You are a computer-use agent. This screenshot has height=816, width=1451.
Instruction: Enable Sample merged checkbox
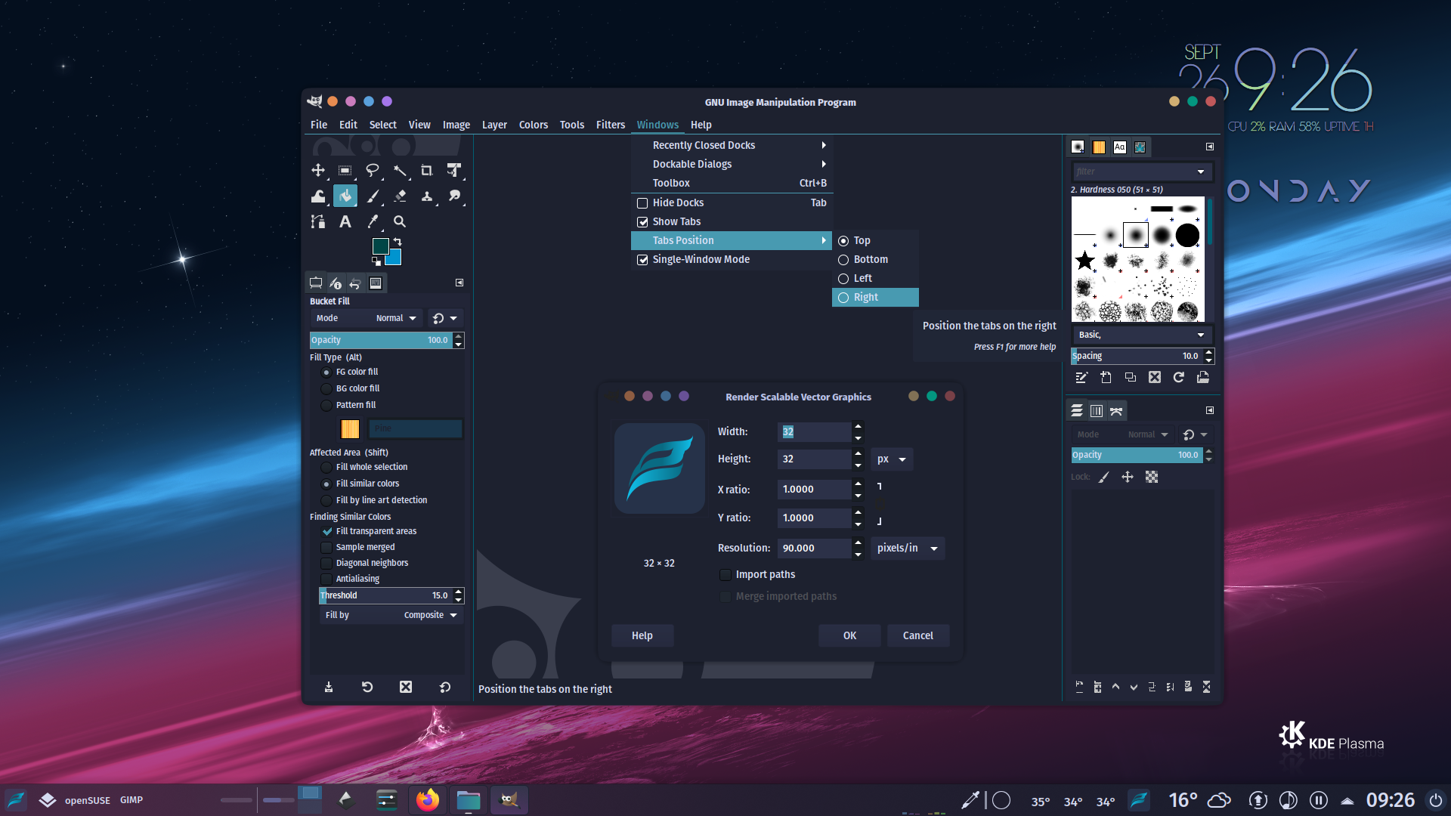click(326, 547)
